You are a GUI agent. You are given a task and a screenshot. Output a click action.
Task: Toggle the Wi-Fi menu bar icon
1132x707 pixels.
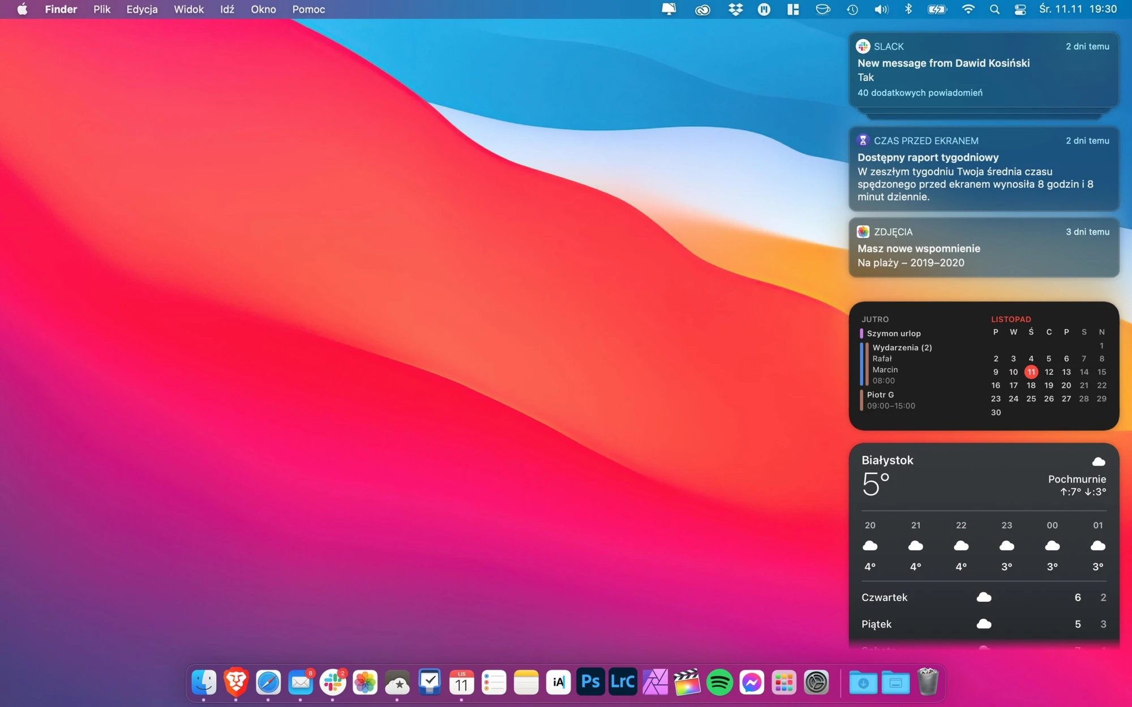click(968, 9)
